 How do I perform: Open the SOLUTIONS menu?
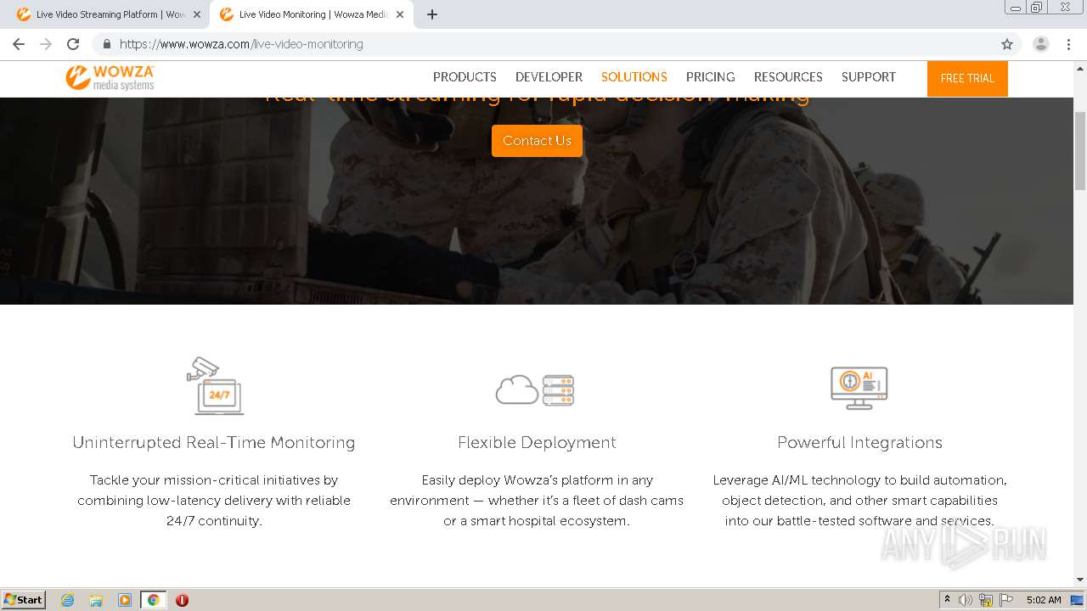click(x=634, y=77)
